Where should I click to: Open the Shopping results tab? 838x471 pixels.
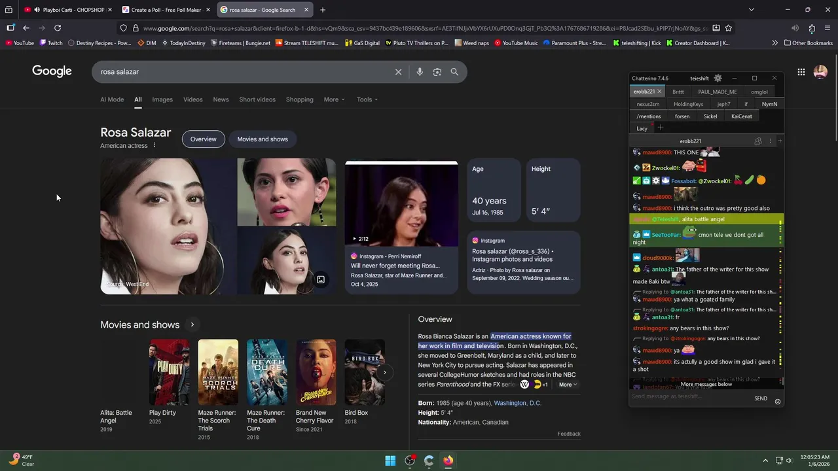coord(300,99)
